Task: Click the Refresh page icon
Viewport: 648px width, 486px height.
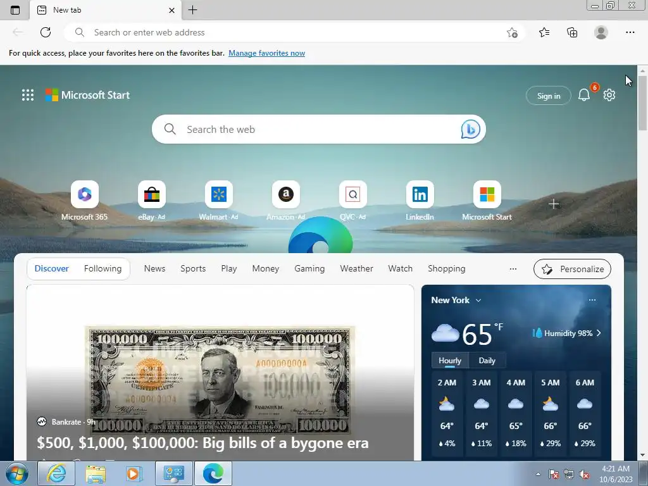Action: tap(46, 32)
